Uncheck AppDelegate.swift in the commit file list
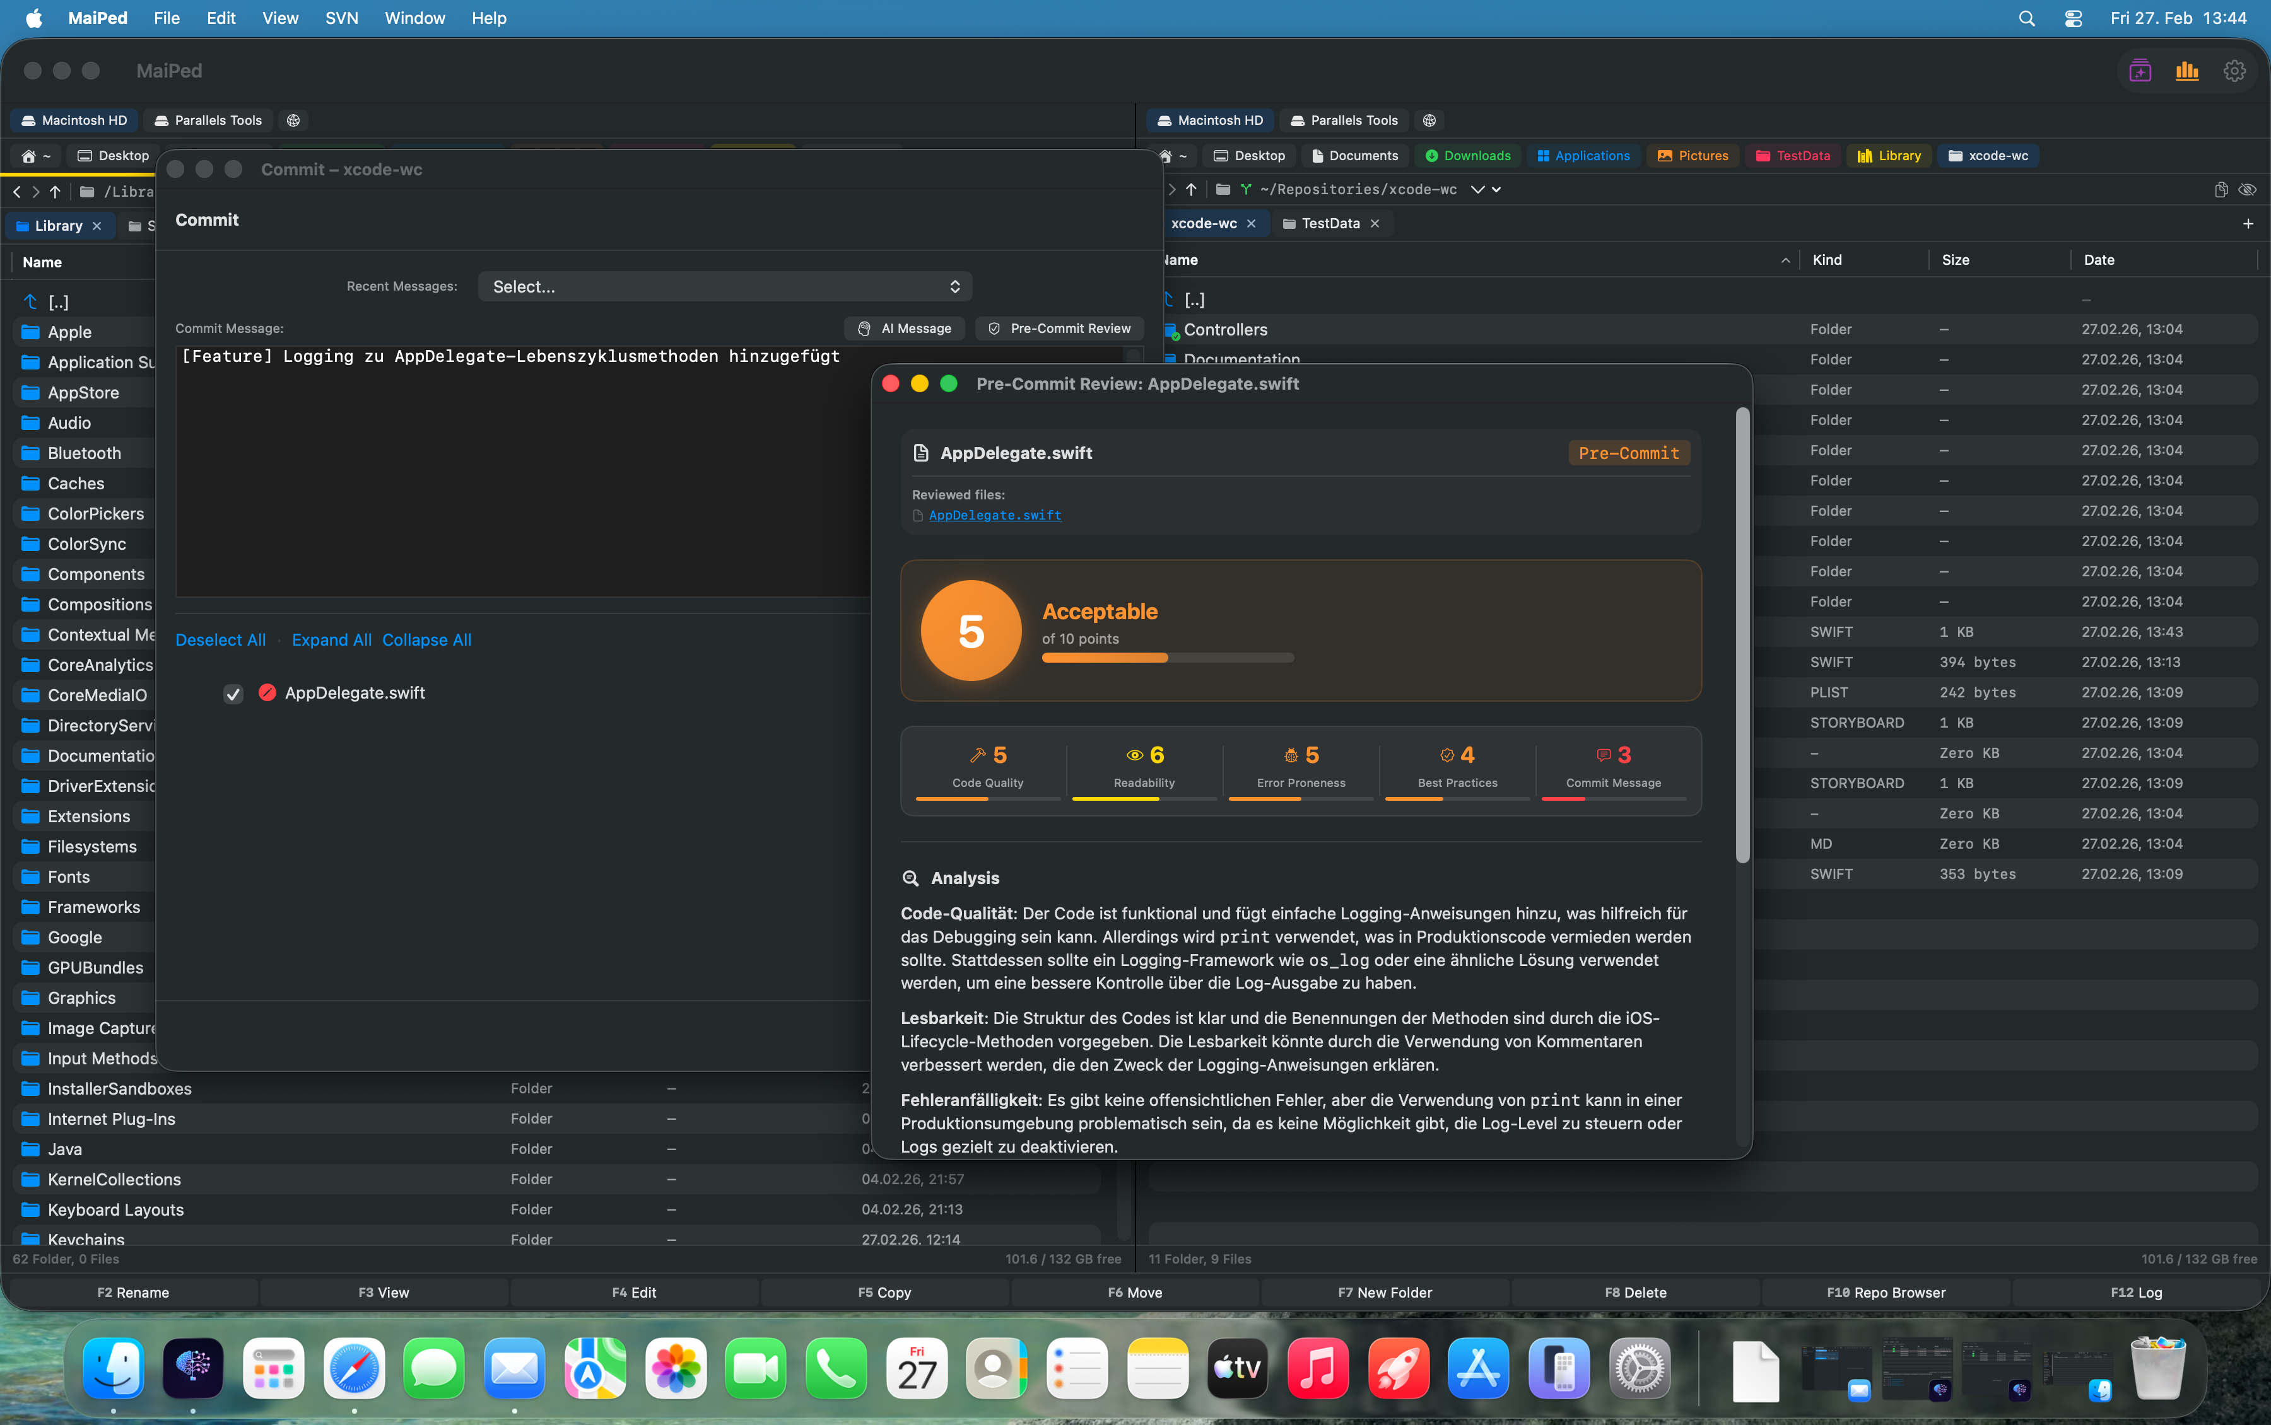 pyautogui.click(x=233, y=694)
